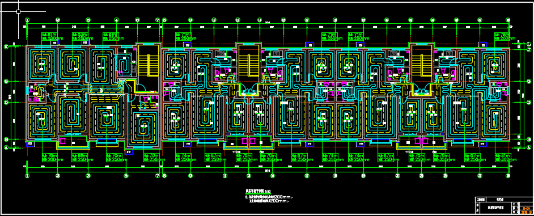
Task: Select bottom-row grid axis bubble 21
Action: [397, 176]
